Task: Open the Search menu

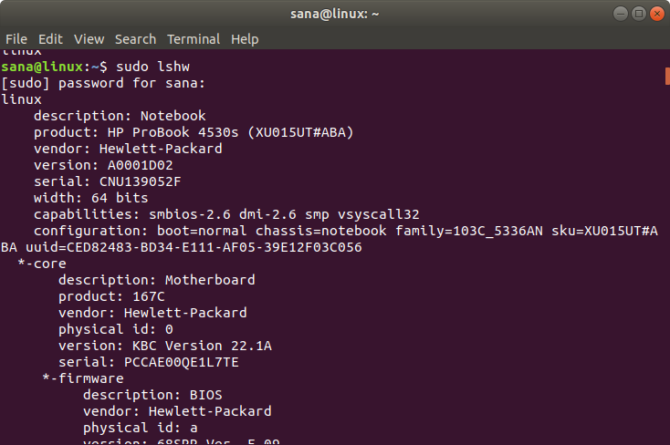Action: (135, 39)
